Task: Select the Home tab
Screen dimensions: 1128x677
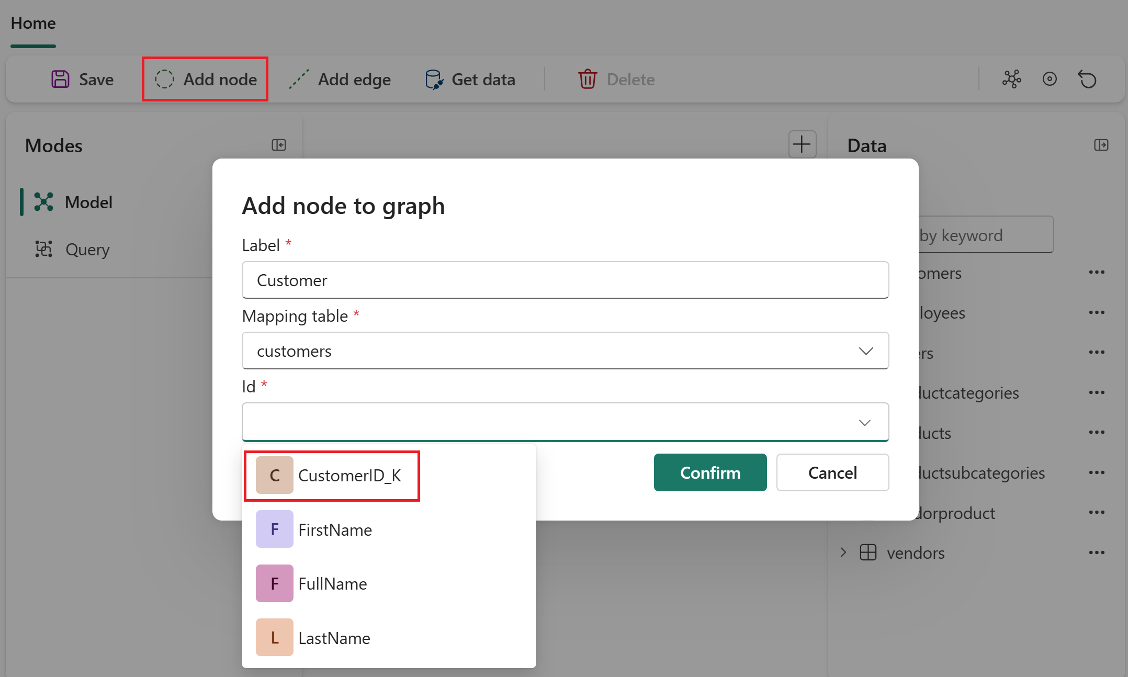Action: 33,23
